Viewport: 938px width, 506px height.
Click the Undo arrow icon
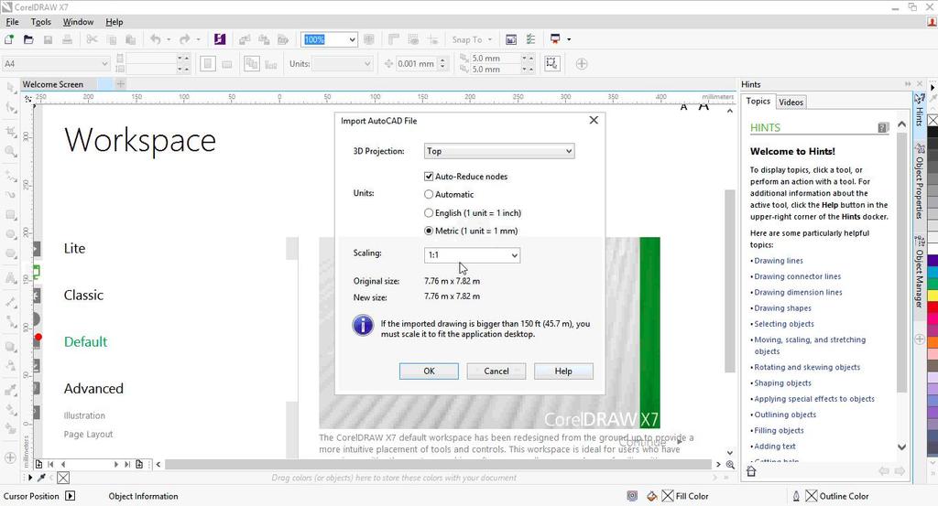coord(156,39)
